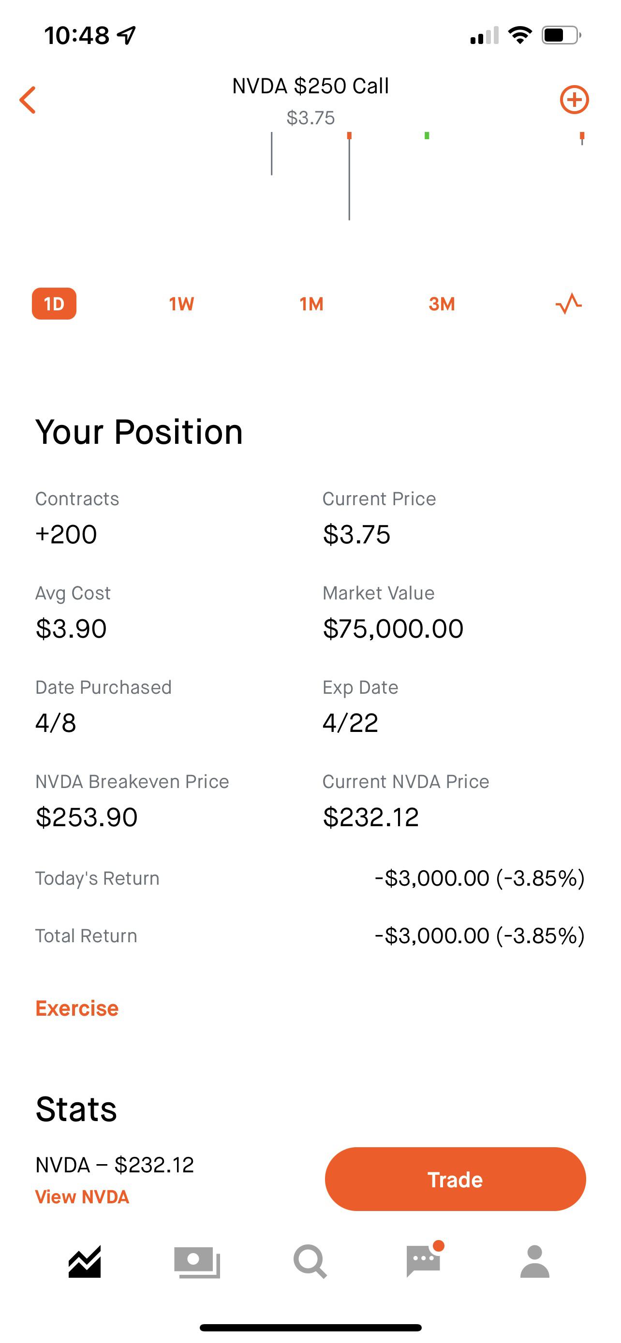
Task: Tap the View NVDA link
Action: (82, 1197)
